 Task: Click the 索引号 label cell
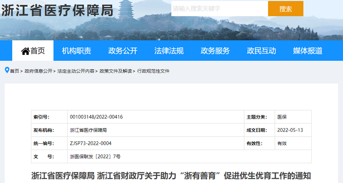click(x=50, y=117)
